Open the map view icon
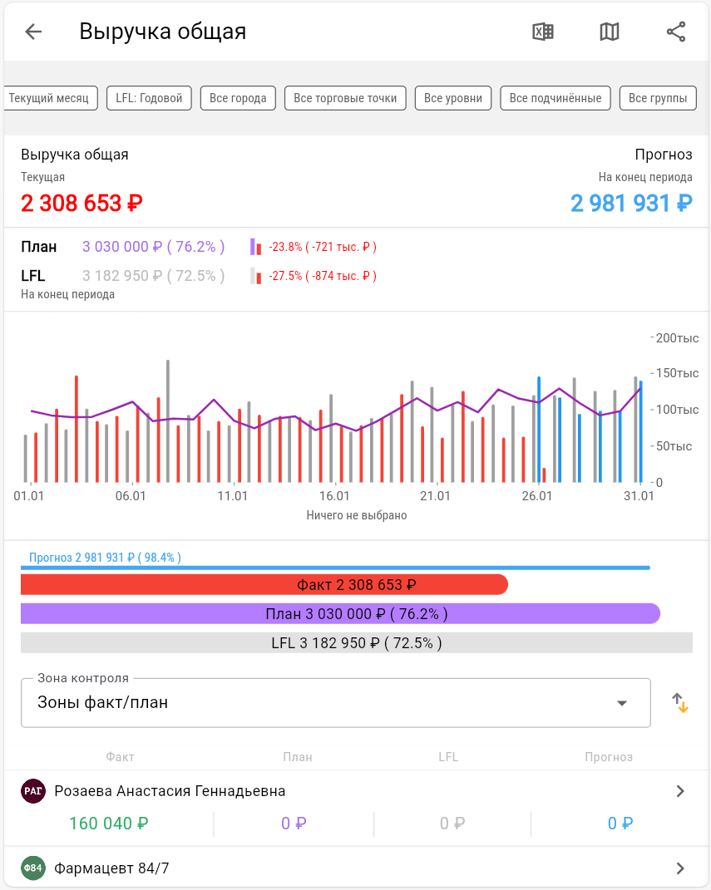Viewport: 711px width, 890px height. pos(610,32)
